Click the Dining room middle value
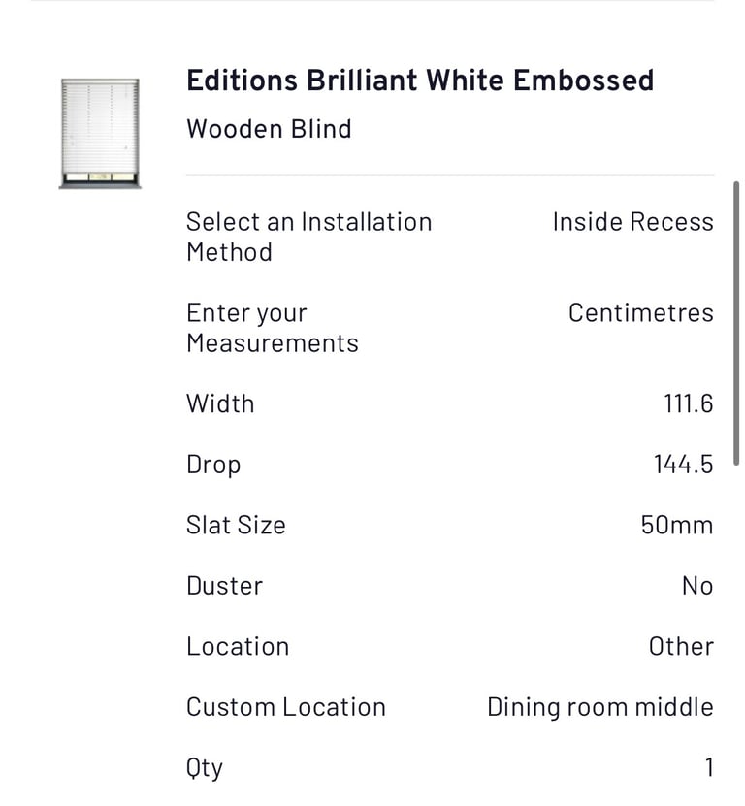 point(600,707)
